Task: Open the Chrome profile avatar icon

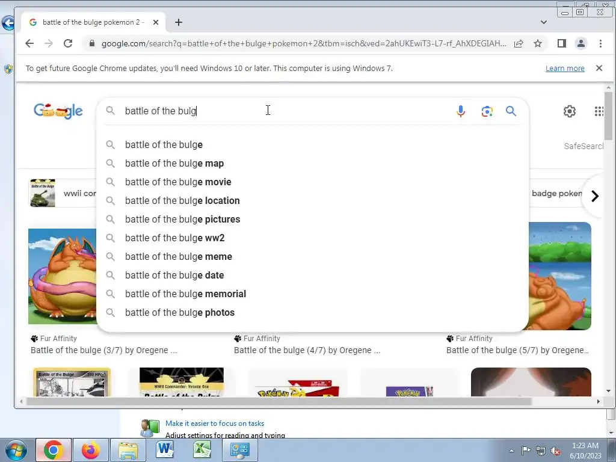Action: (581, 43)
